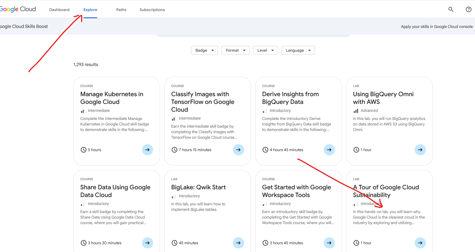Expand the Language filter dropdown
The width and height of the screenshot is (475, 252).
pyautogui.click(x=298, y=50)
